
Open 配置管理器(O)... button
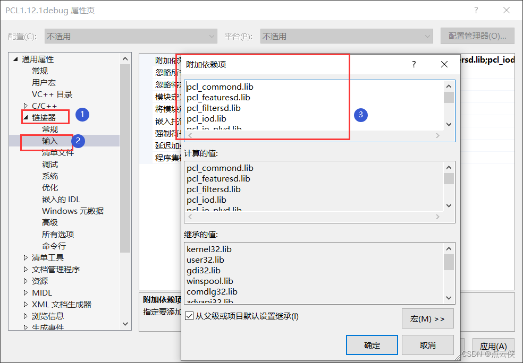pyautogui.click(x=477, y=36)
